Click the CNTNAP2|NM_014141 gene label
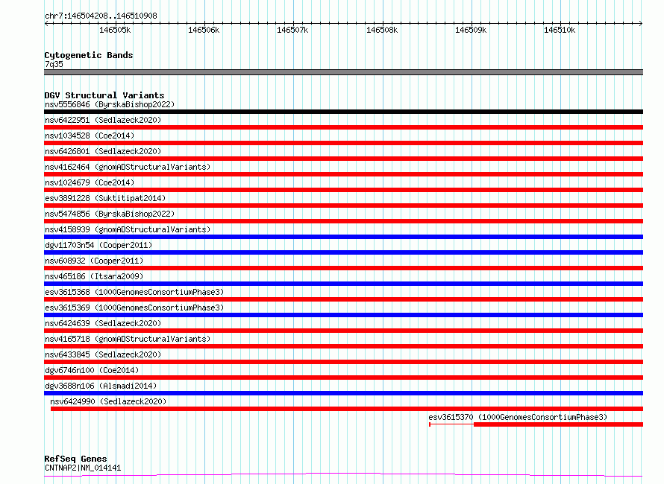Image resolution: width=664 pixels, height=484 pixels. click(82, 468)
